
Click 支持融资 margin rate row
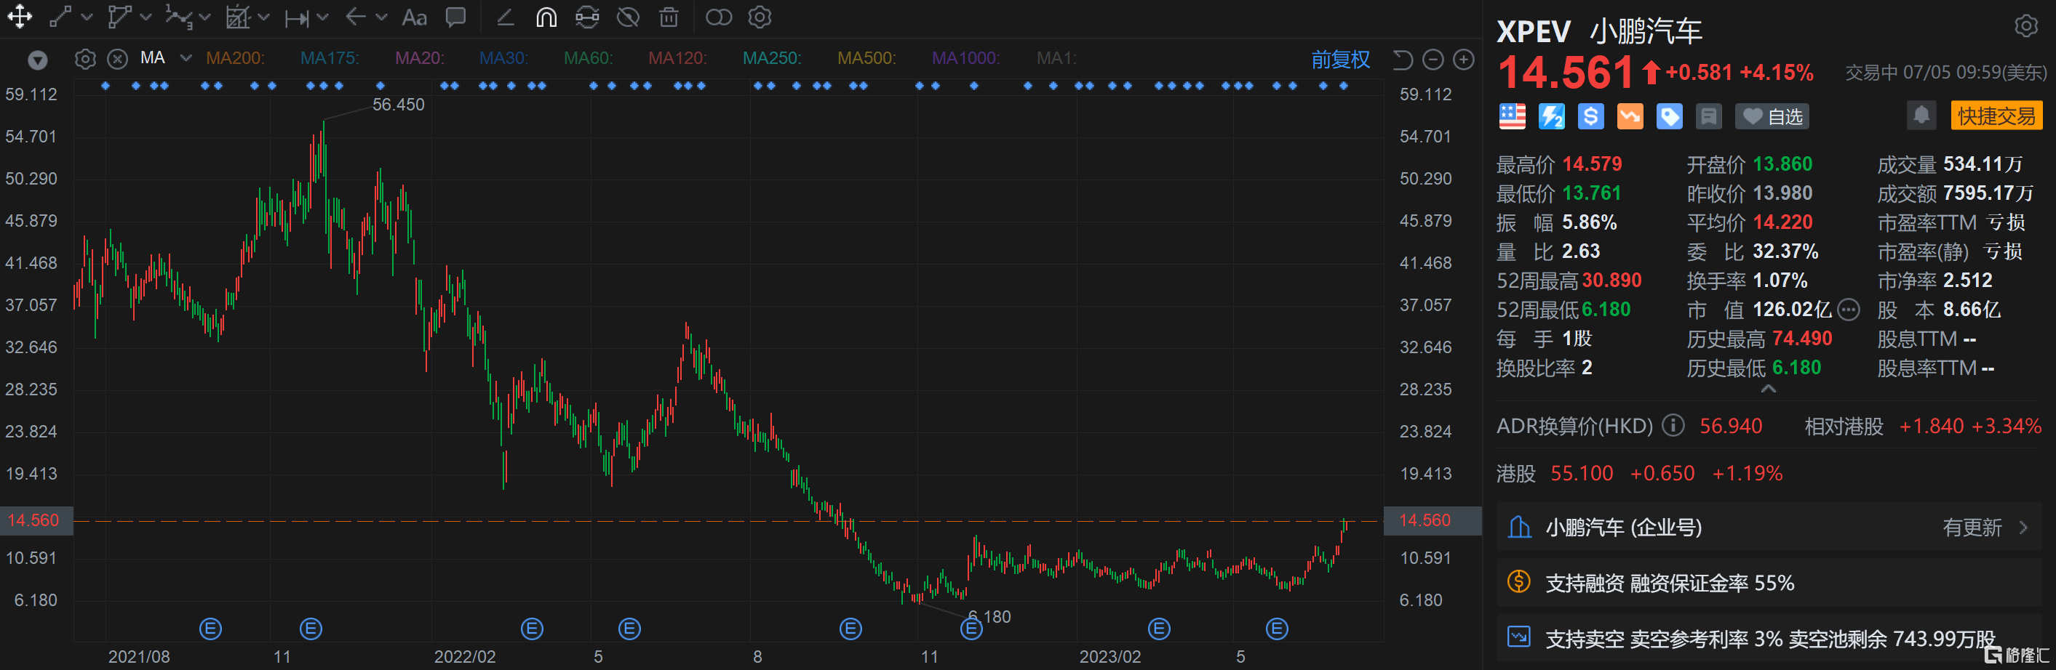pyautogui.click(x=1769, y=582)
